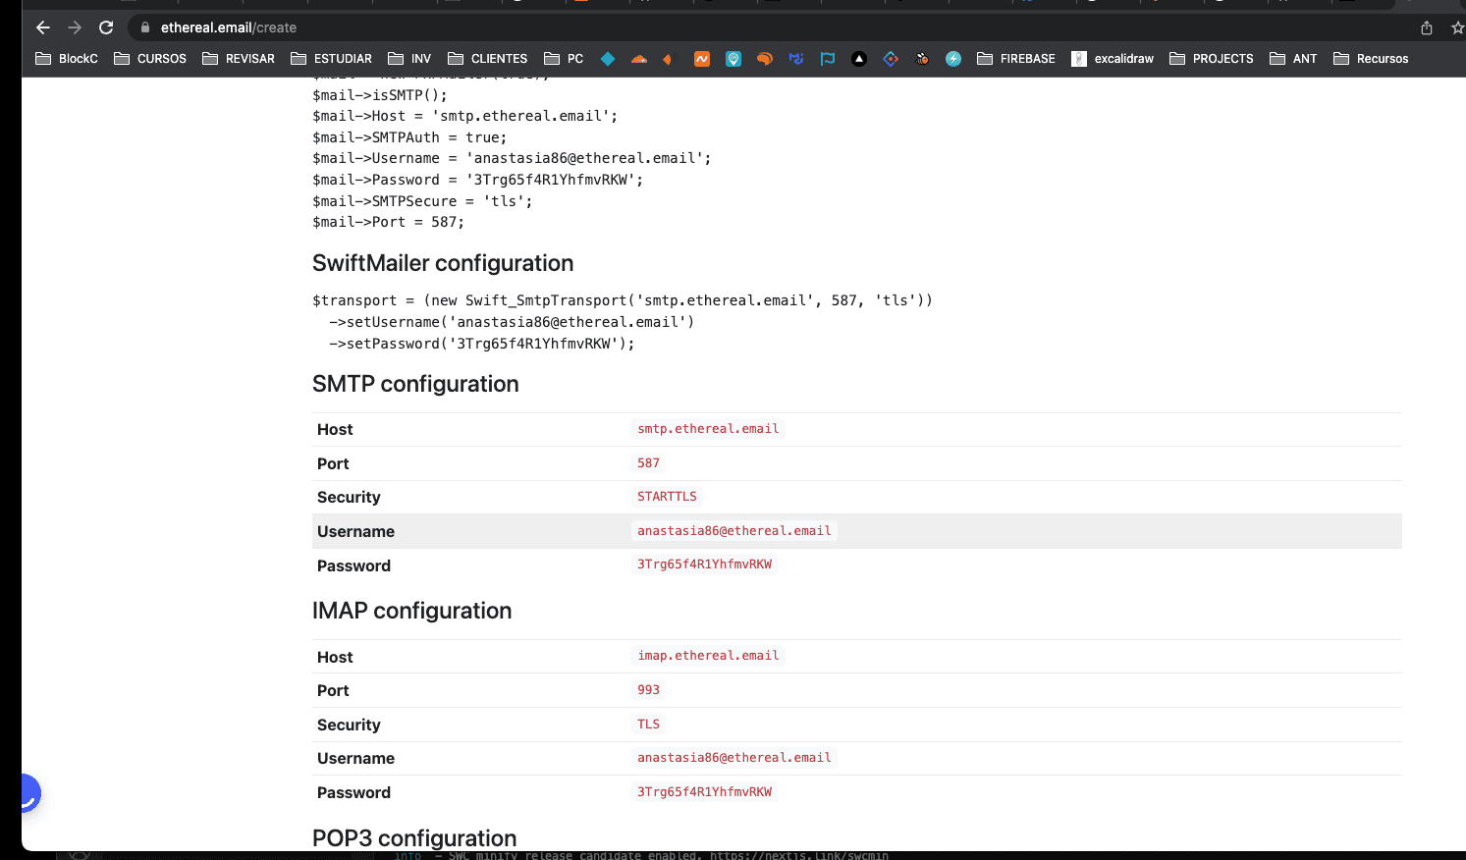Open the REVISAR bookmarks folder
The image size is (1466, 860).
click(239, 59)
